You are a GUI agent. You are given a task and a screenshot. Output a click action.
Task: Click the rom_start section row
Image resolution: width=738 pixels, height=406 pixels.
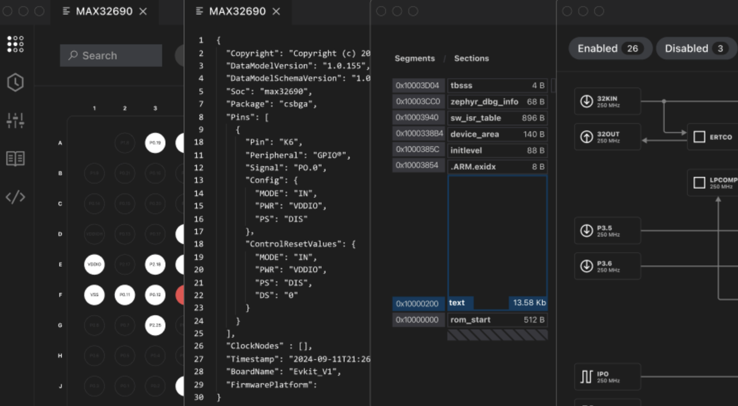point(498,320)
